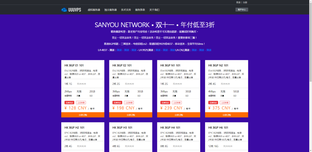Click the HK BGP N2 101 title

[218, 65]
